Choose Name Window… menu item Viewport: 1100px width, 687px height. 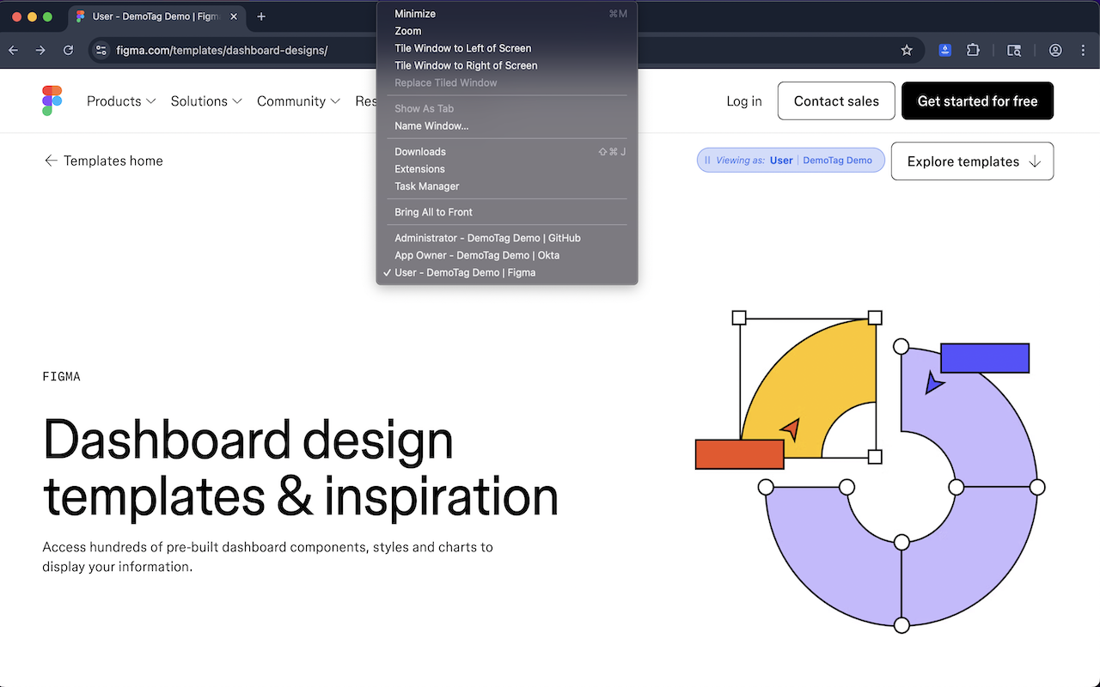(x=507, y=126)
